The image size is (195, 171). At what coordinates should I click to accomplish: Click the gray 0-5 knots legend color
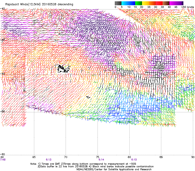point(118,3)
